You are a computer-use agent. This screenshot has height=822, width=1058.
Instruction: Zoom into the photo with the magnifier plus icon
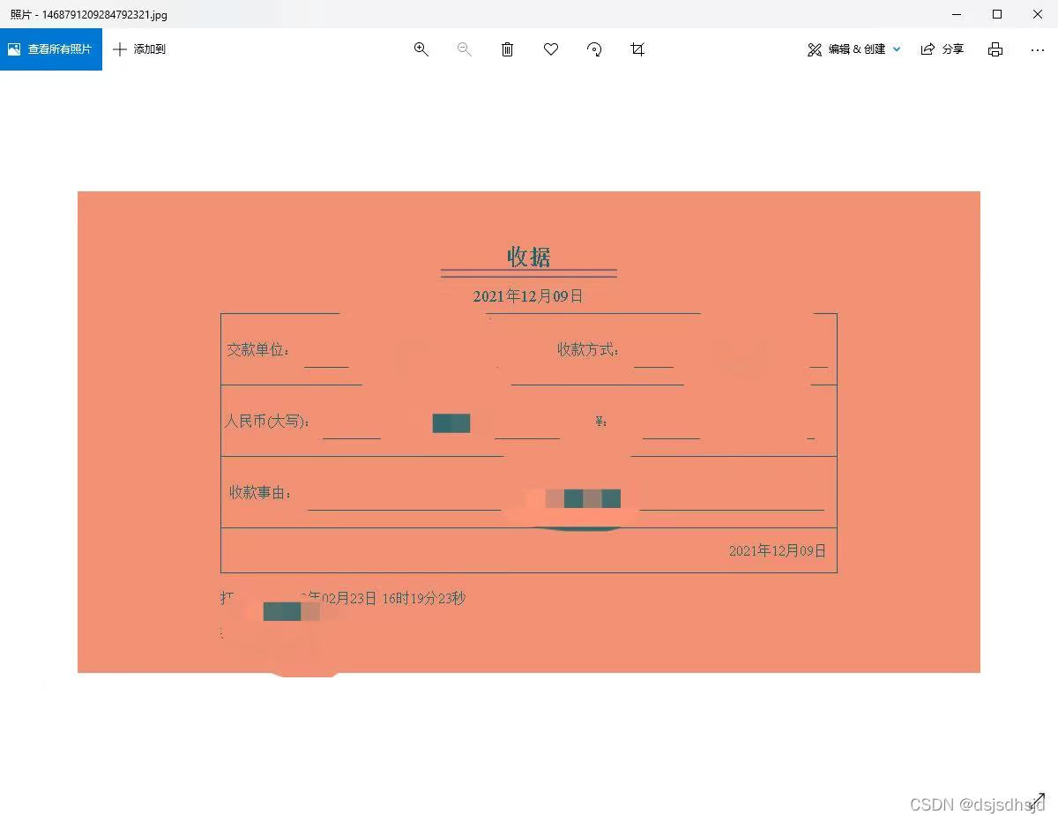tap(421, 49)
